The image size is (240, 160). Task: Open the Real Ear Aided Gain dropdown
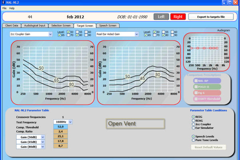point(117,34)
